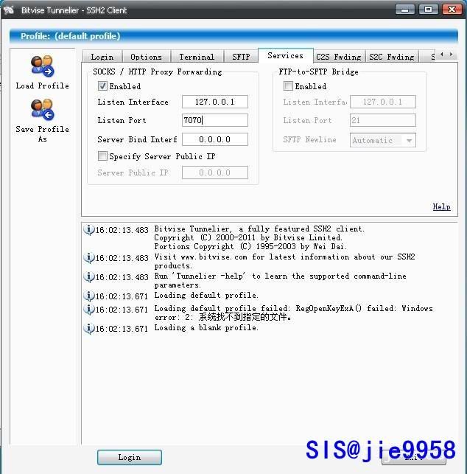The height and width of the screenshot is (474, 467).
Task: Click the disabled Server Public IP field
Action: [215, 172]
